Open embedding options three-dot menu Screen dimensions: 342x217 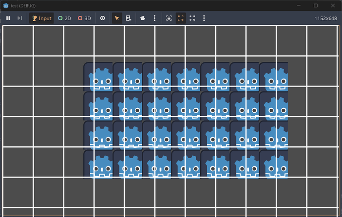(x=204, y=18)
